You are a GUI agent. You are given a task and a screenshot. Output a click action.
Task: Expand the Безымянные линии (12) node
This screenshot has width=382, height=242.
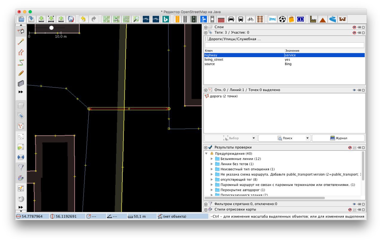coord(212,159)
